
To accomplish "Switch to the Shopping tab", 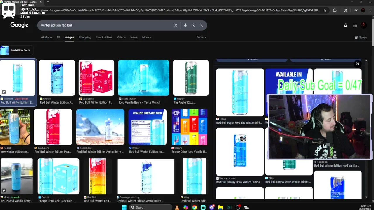I will 85,37.
